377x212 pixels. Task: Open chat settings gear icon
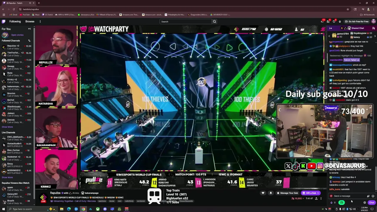click(x=365, y=203)
